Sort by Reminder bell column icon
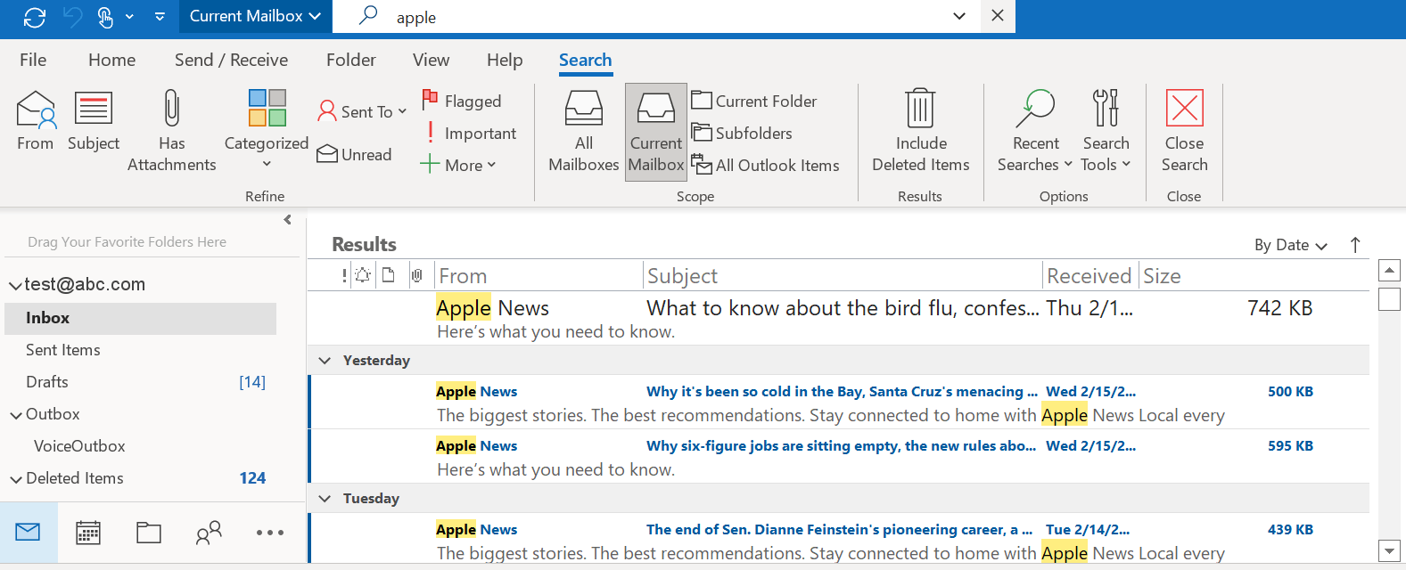The width and height of the screenshot is (1406, 570). (x=363, y=275)
